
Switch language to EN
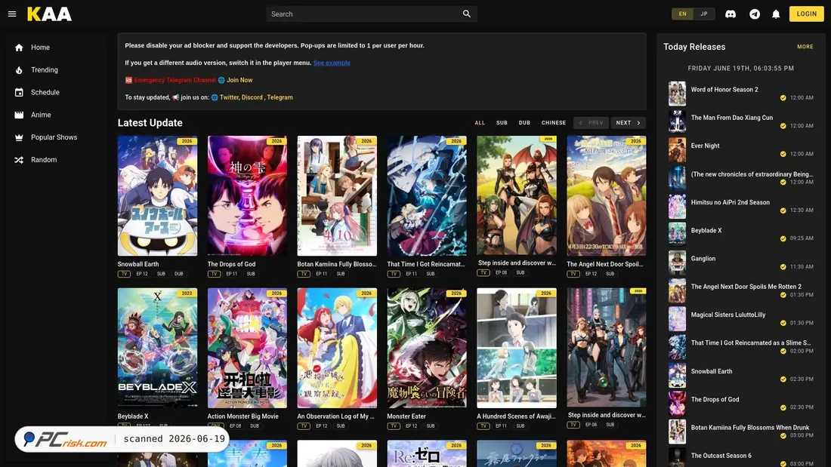tap(683, 14)
